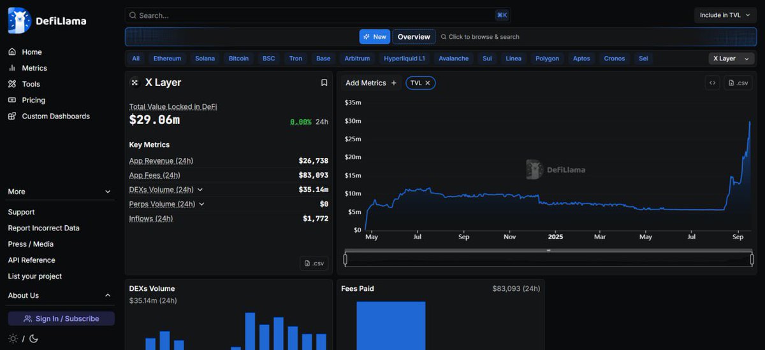This screenshot has height=350, width=765.
Task: Click Add Metrics button
Action: (x=371, y=83)
